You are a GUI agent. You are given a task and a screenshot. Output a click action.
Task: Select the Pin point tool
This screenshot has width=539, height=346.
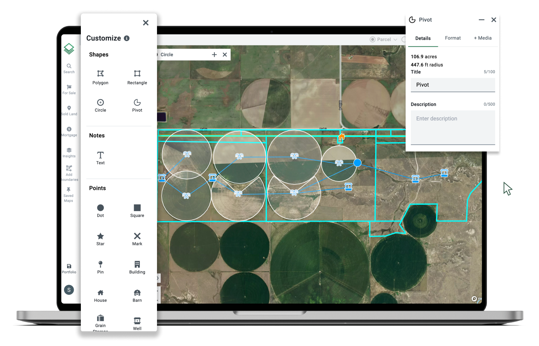pyautogui.click(x=100, y=267)
